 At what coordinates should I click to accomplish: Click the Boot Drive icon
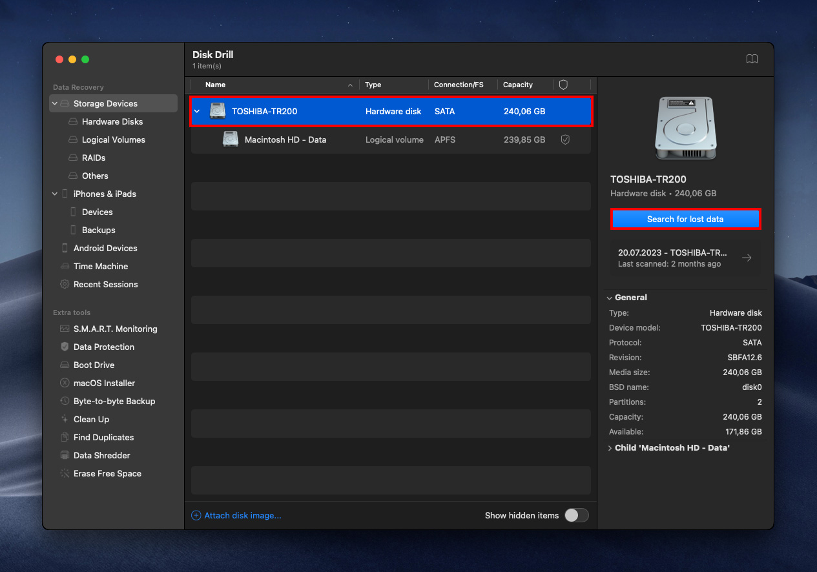point(65,365)
